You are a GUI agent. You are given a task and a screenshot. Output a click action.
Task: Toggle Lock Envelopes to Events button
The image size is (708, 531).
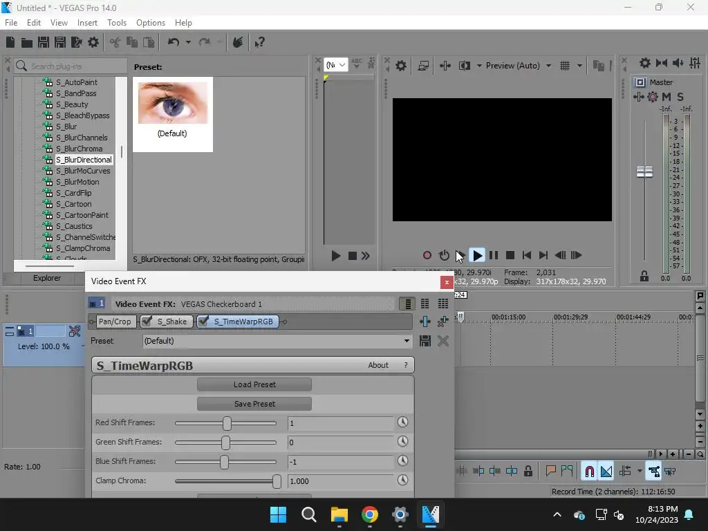(653, 472)
